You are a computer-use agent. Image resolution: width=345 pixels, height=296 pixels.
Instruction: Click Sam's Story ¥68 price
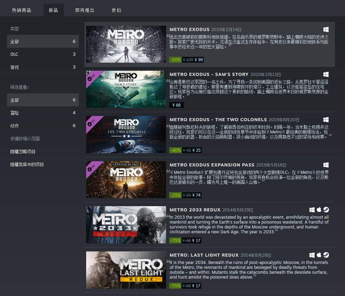(x=177, y=105)
